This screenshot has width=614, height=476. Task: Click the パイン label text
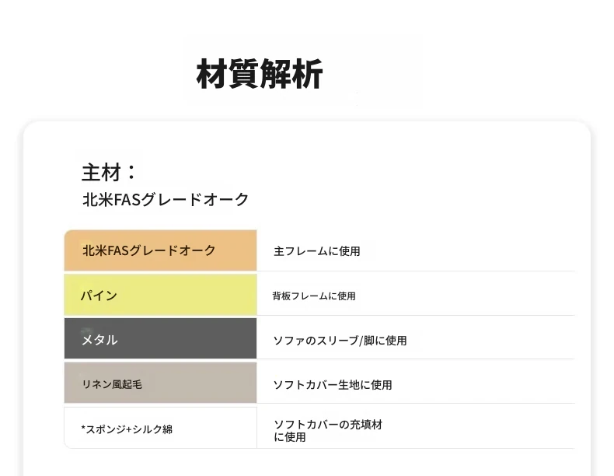point(99,296)
